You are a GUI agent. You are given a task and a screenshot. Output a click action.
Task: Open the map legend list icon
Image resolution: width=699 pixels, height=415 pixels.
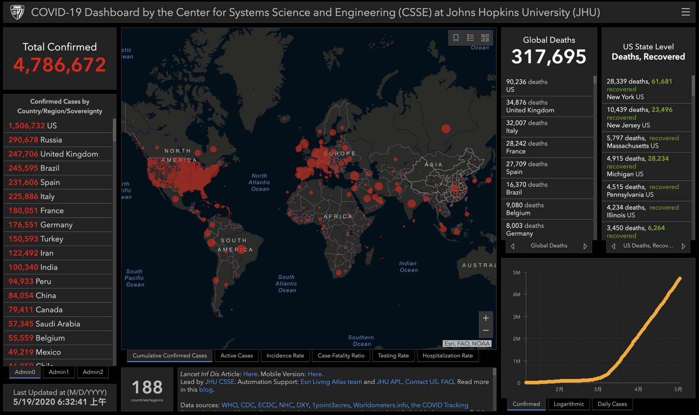[470, 38]
